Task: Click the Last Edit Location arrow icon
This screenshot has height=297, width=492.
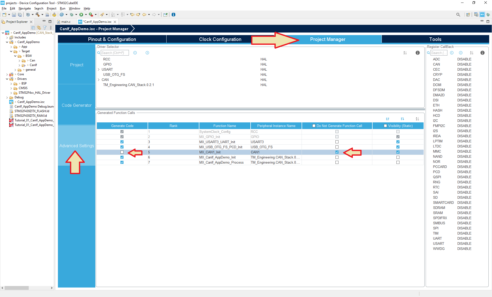Action: tap(132, 15)
